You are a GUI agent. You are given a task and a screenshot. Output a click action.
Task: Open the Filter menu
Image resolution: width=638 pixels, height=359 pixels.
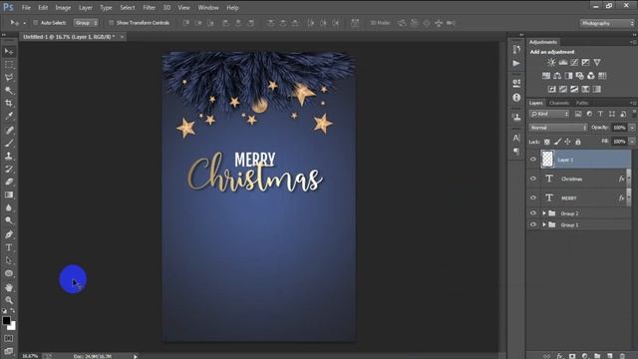[149, 7]
